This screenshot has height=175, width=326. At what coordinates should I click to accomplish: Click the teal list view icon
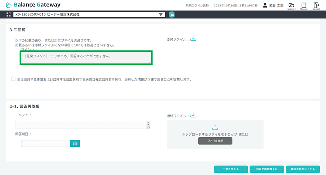click(171, 15)
